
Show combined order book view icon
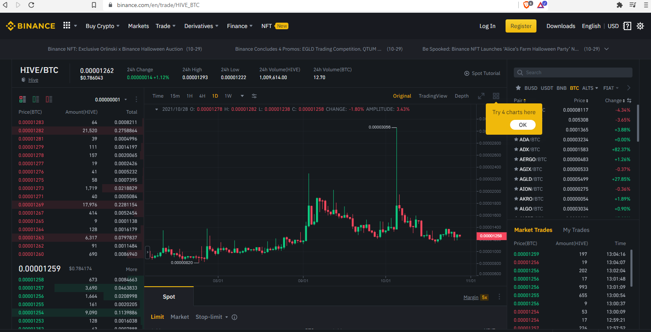coord(23,99)
